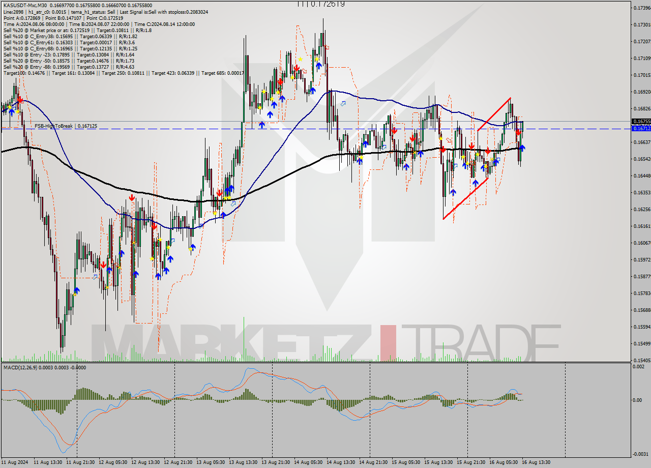Click the '12 Aug 05:30' time axis label

click(x=112, y=462)
